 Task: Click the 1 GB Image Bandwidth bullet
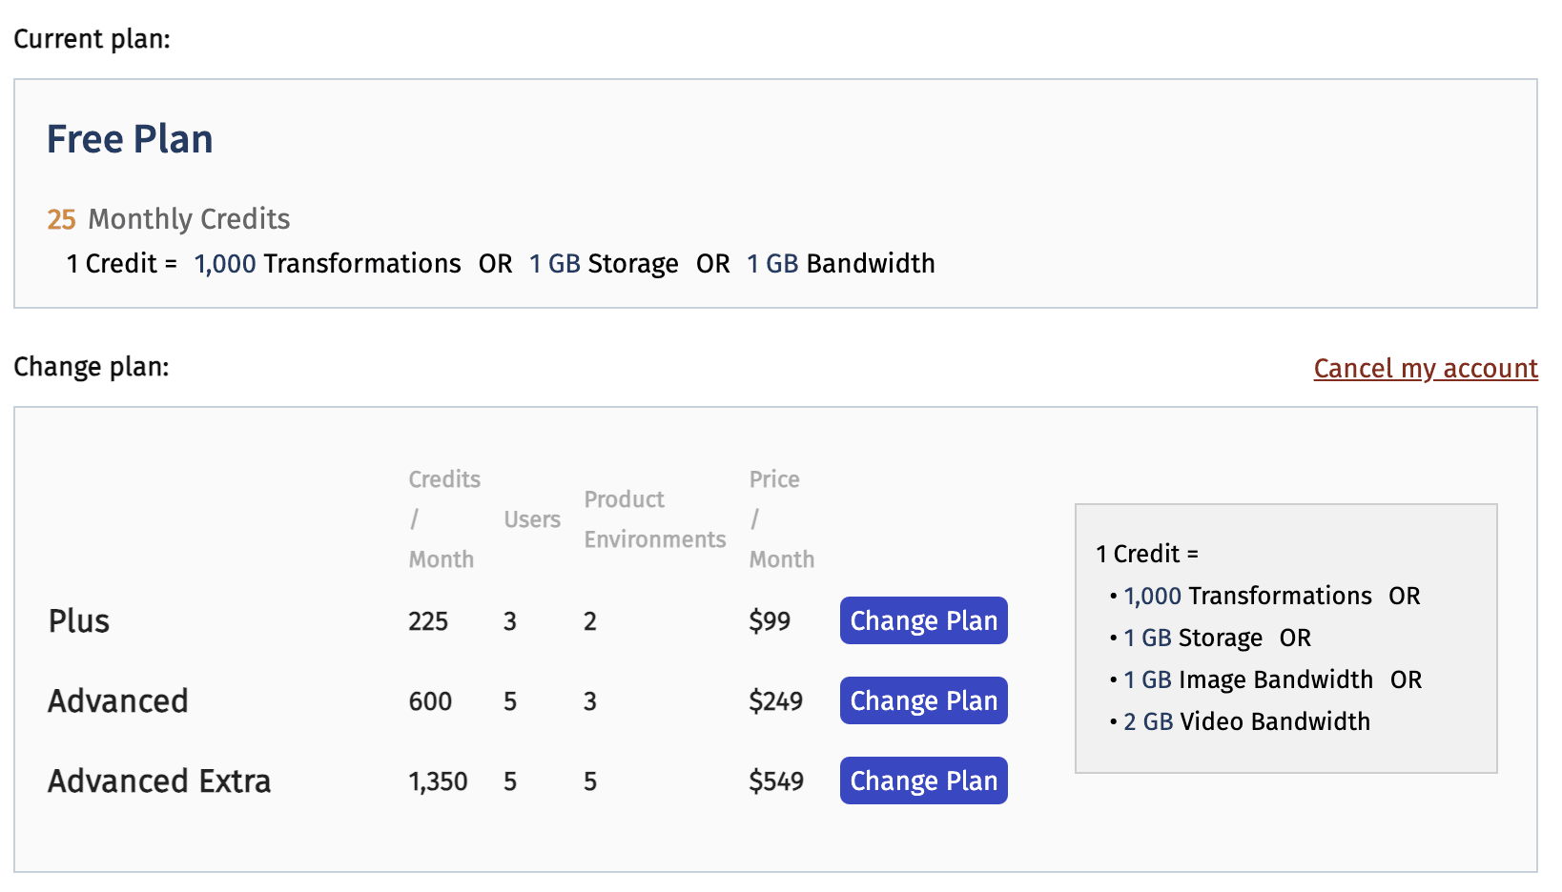1247,679
